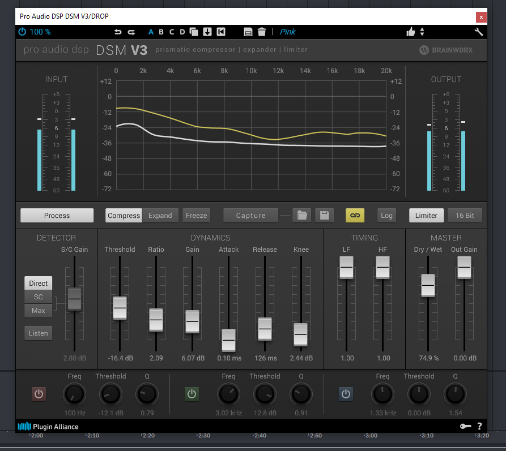
Task: Click the redo arrow in the top toolbar
Action: point(131,32)
